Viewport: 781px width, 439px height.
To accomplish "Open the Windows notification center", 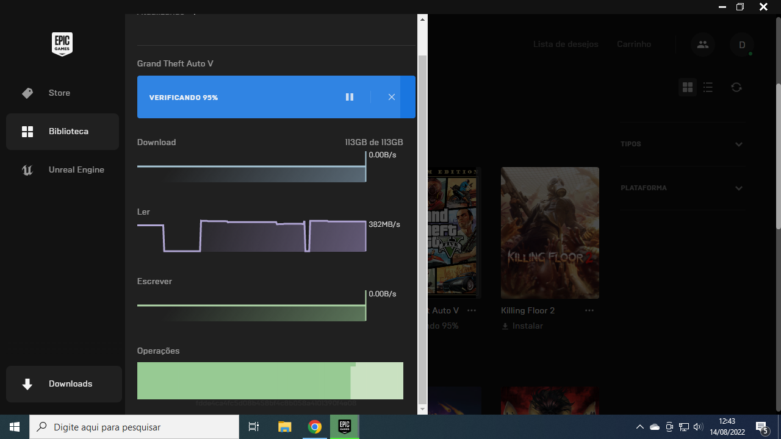I will pos(762,427).
